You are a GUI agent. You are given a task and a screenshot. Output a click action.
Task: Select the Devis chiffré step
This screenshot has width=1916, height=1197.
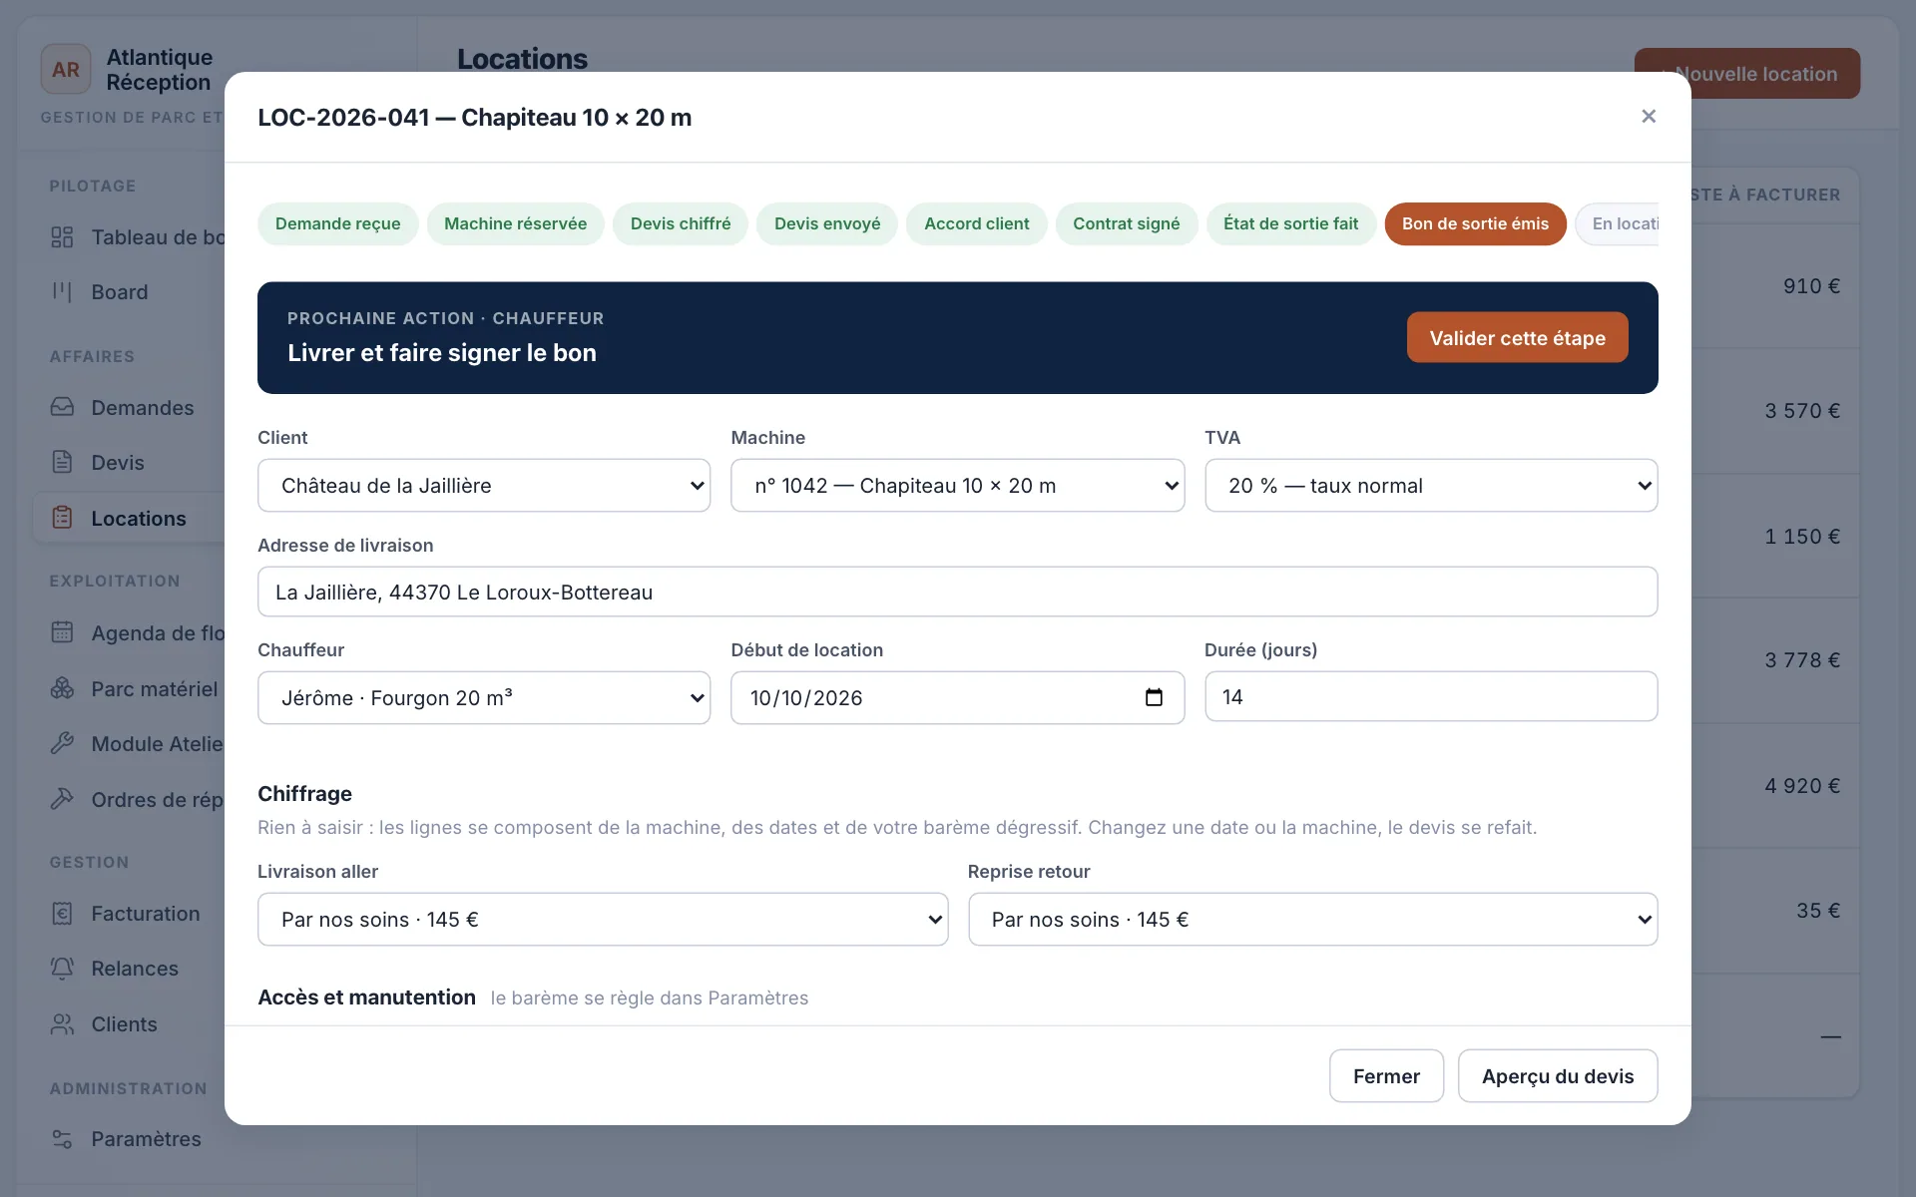click(x=681, y=223)
